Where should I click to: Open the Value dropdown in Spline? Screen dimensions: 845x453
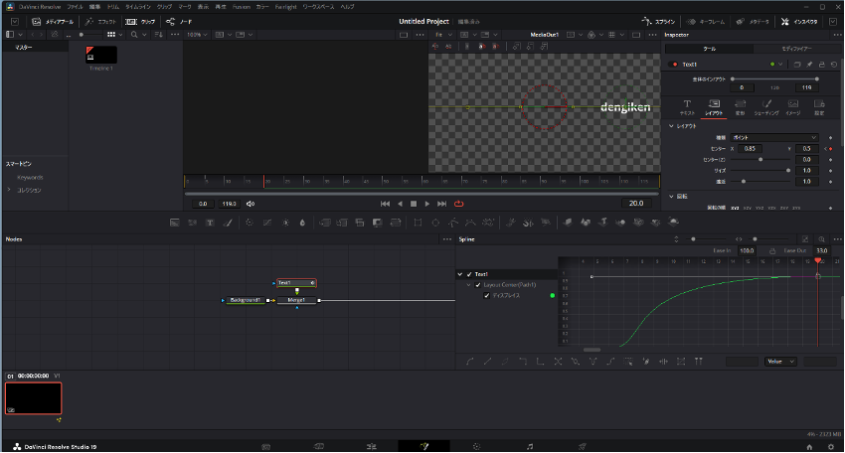[x=779, y=362]
